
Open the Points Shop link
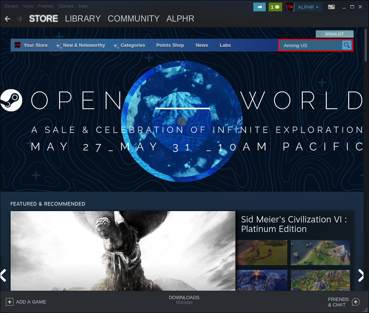(x=170, y=45)
